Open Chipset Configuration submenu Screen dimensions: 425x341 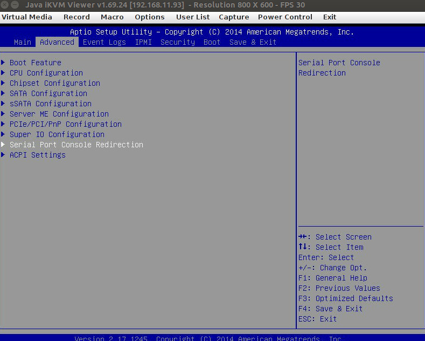point(55,83)
